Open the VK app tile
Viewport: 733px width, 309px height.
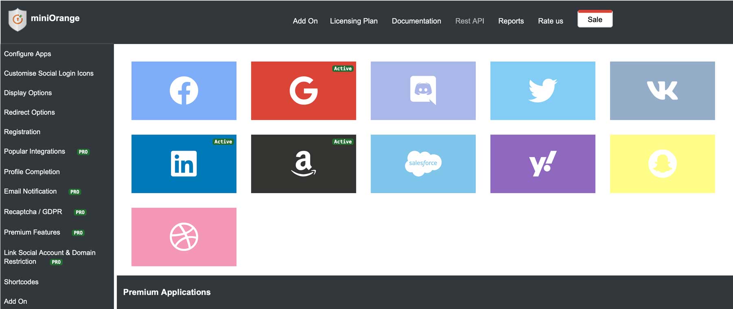[x=663, y=91]
